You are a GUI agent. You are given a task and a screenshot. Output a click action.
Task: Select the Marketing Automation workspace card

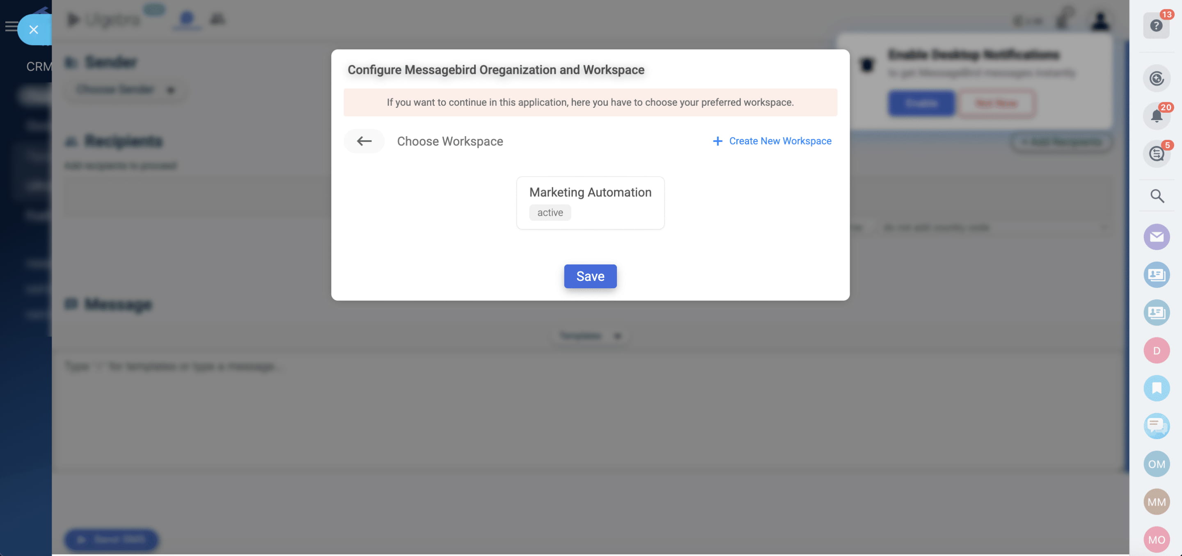[x=590, y=203]
